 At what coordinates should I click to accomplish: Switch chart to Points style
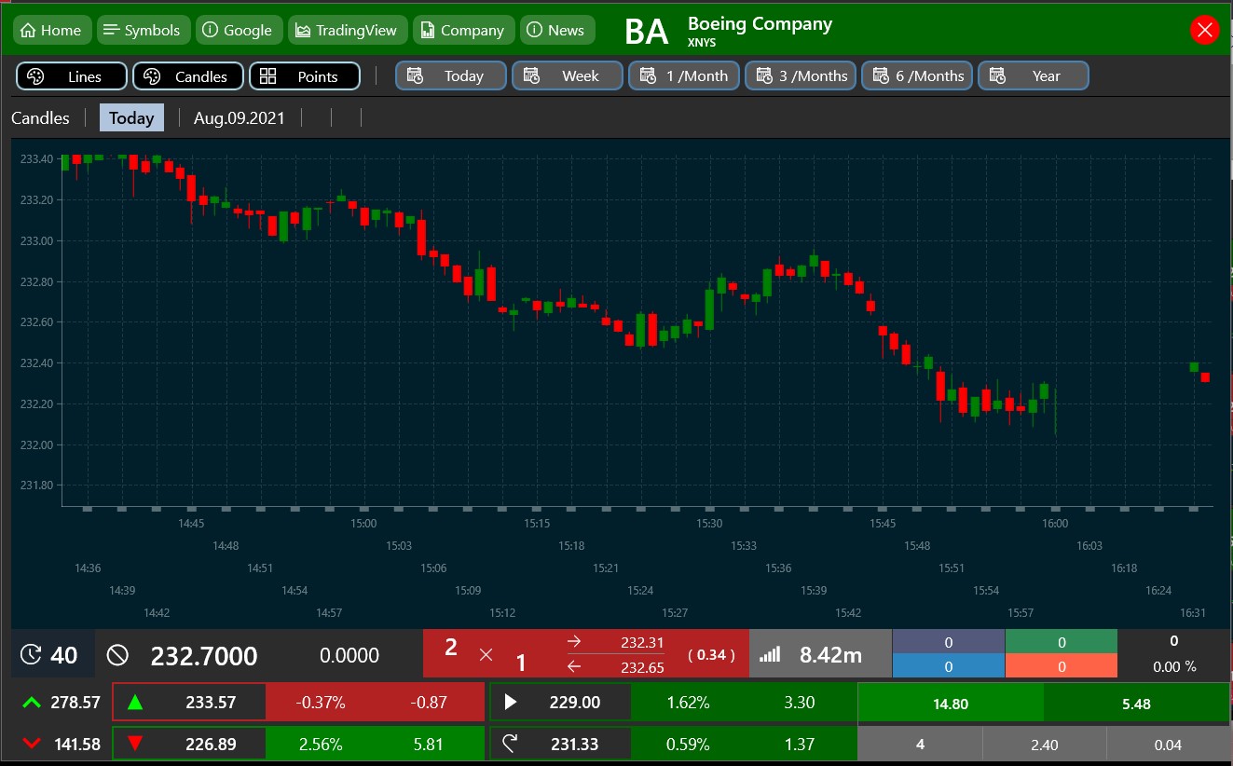point(305,76)
